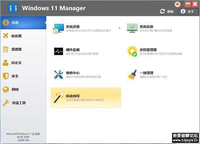Click the optimization wizard magic wand icon
Viewport: 200px width, 144px height.
58,98
